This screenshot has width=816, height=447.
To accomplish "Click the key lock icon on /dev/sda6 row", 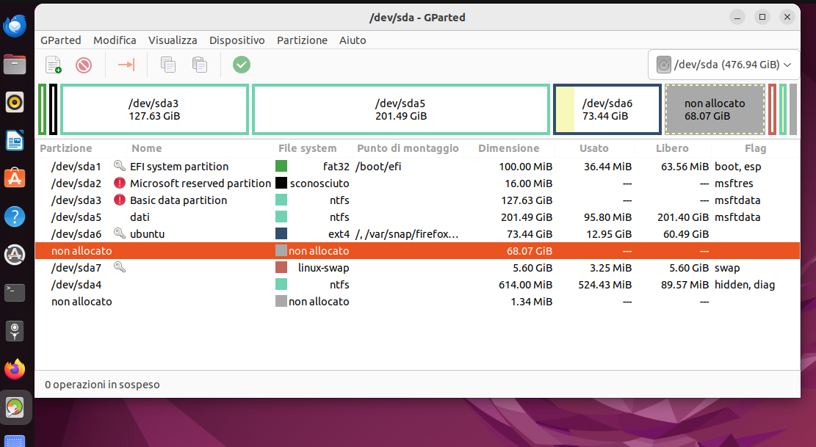I will [x=120, y=233].
